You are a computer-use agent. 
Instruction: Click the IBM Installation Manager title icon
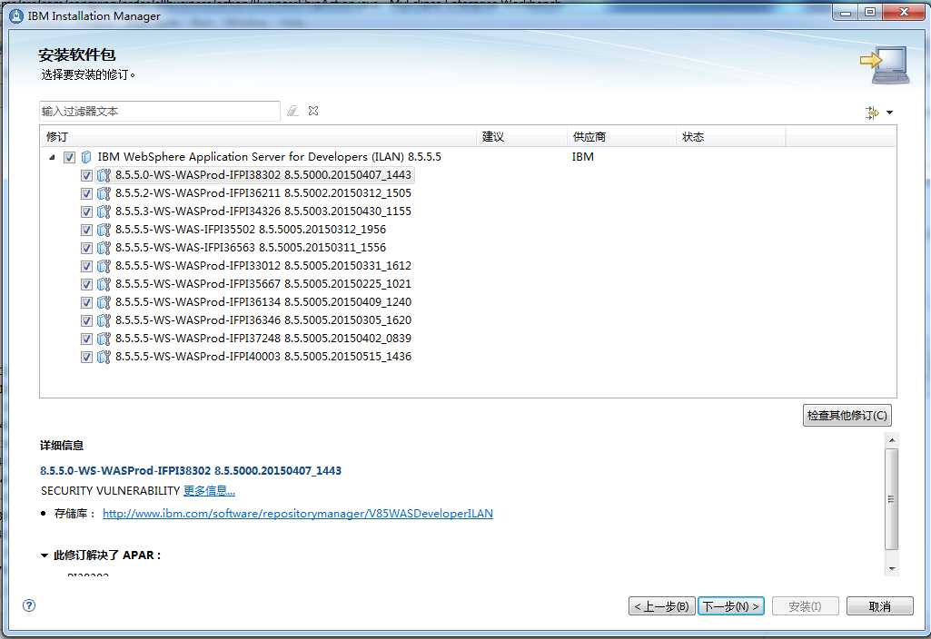(x=16, y=16)
